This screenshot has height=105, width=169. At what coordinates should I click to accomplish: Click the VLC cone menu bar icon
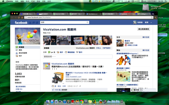[x=99, y=1]
